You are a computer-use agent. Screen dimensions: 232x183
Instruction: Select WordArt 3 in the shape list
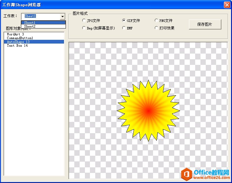pos(34,34)
